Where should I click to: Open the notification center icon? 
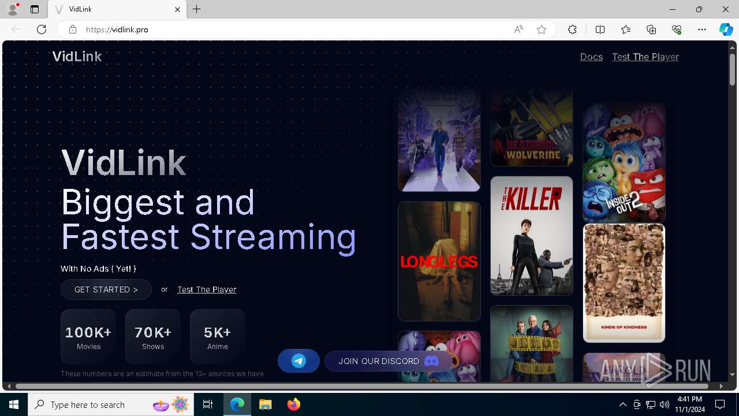point(720,404)
